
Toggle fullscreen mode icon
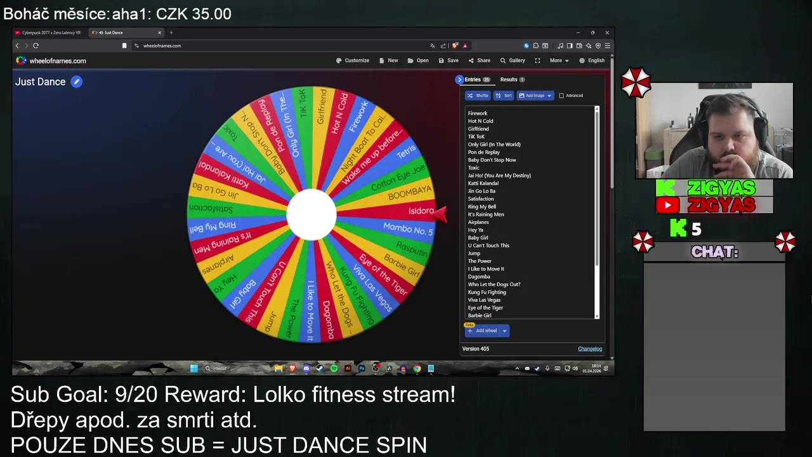tap(537, 60)
